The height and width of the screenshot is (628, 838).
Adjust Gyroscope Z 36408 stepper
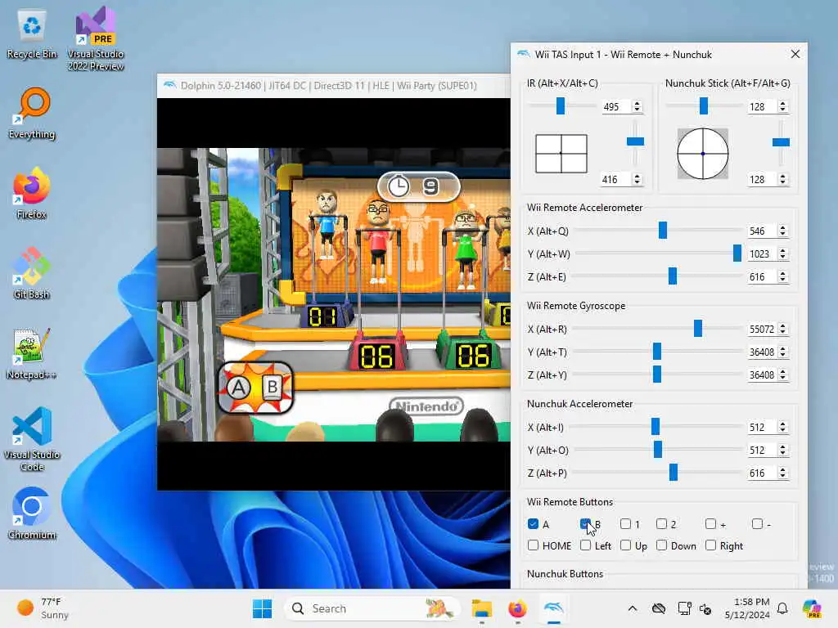click(782, 375)
